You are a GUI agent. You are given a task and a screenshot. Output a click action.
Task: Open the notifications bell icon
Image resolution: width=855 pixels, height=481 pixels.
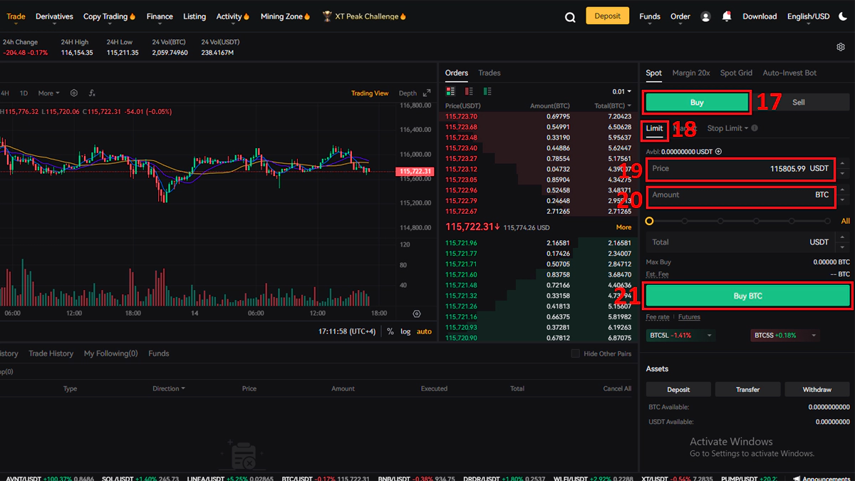click(727, 16)
